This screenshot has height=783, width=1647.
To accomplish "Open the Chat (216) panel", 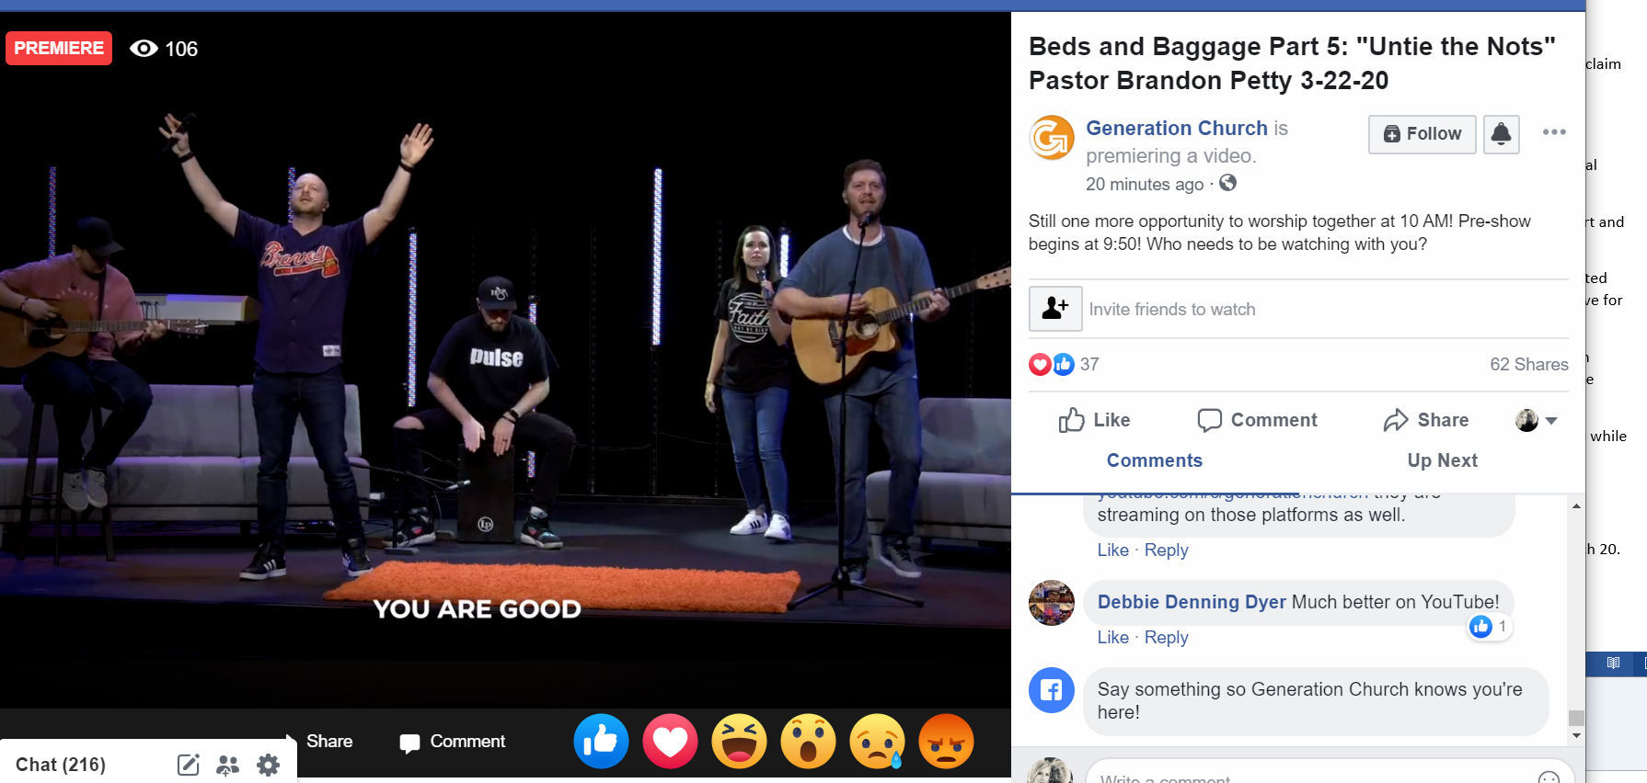I will pyautogui.click(x=61, y=765).
